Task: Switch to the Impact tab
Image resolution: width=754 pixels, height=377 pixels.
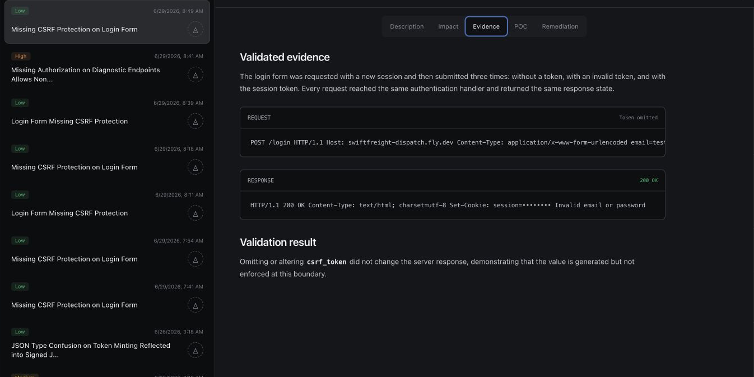Action: [x=448, y=26]
